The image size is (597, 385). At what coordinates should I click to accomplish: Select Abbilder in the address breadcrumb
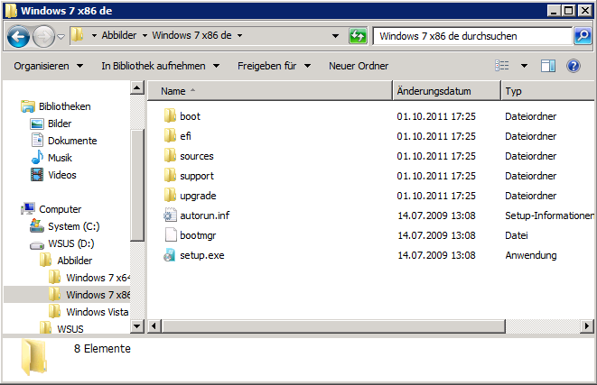pyautogui.click(x=119, y=35)
